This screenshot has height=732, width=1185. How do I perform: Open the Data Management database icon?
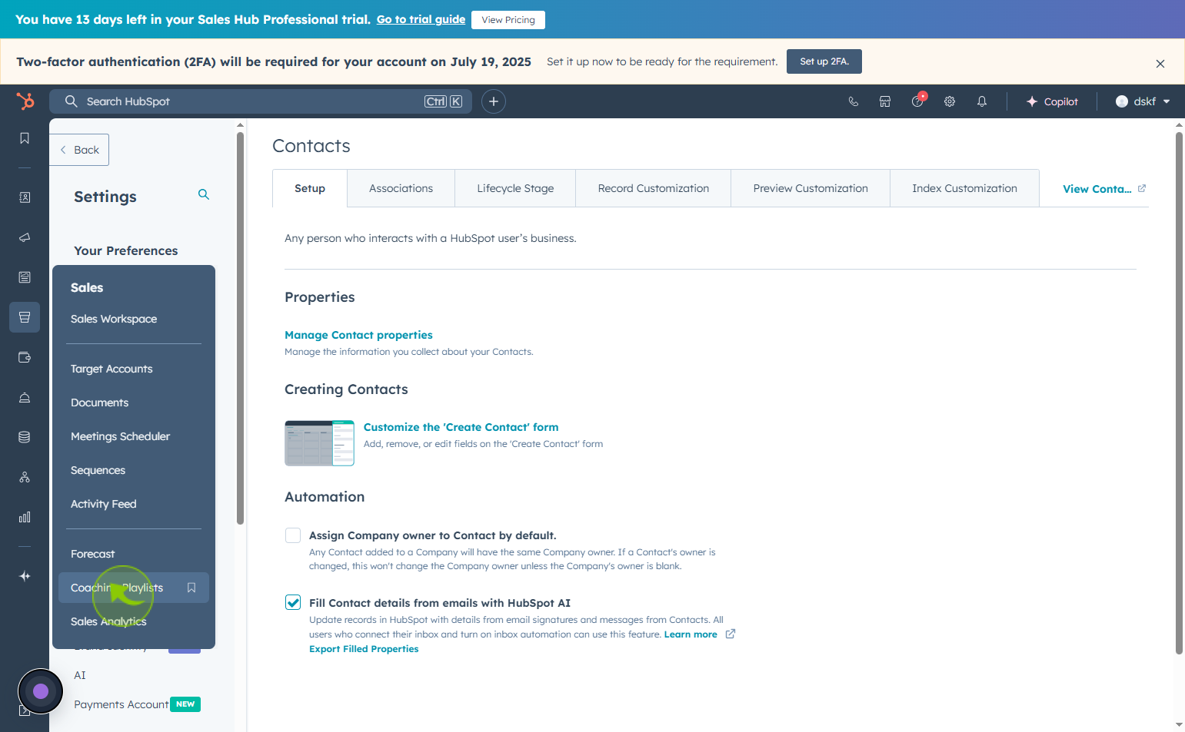[x=25, y=437]
